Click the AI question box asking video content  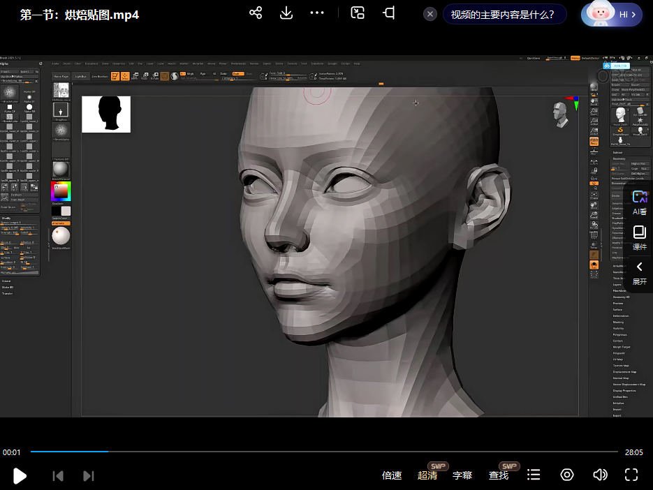[504, 13]
